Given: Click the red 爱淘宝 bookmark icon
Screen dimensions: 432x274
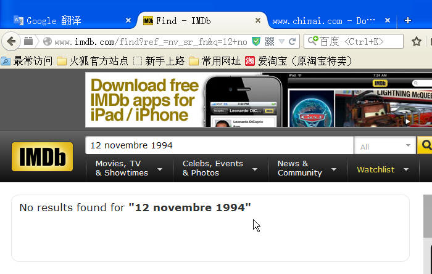Looking at the screenshot, I should (x=250, y=61).
